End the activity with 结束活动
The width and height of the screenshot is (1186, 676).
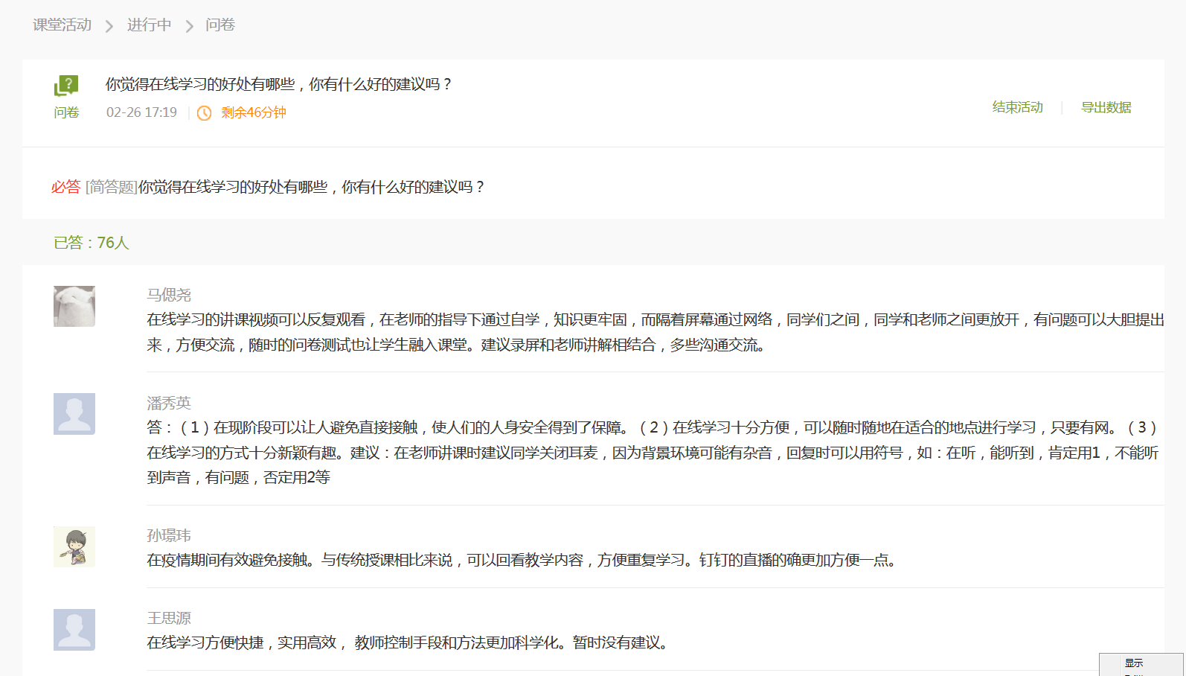(x=1017, y=107)
